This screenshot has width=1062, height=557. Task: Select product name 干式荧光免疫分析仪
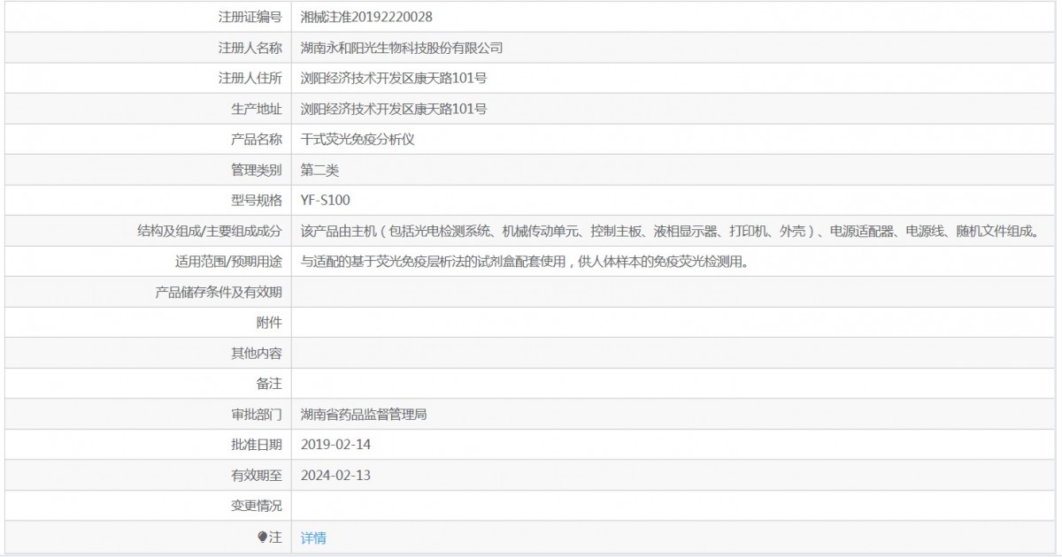click(x=358, y=139)
